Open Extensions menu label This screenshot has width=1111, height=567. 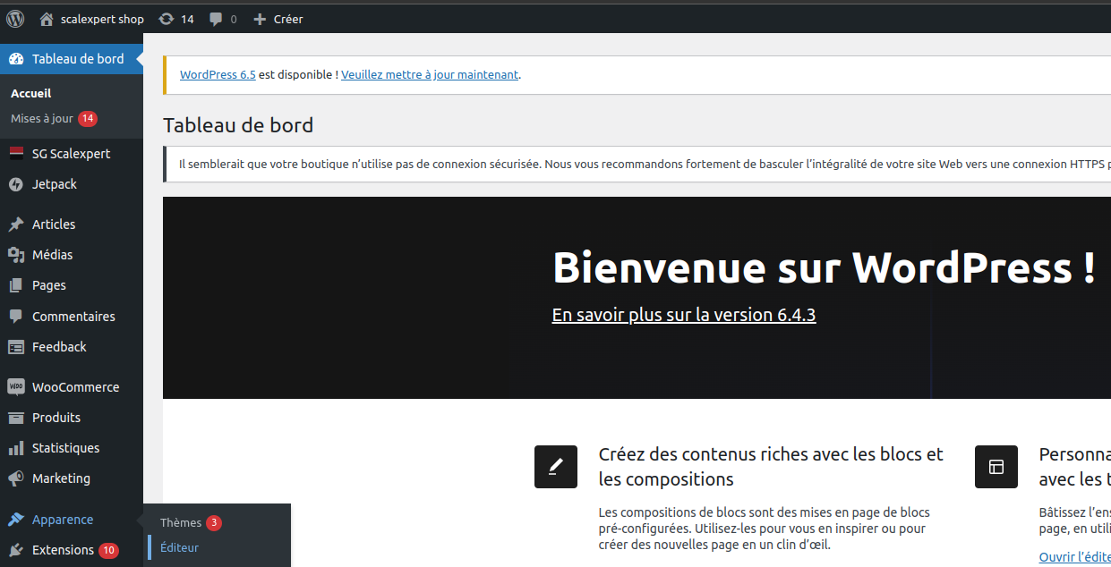[x=63, y=550]
